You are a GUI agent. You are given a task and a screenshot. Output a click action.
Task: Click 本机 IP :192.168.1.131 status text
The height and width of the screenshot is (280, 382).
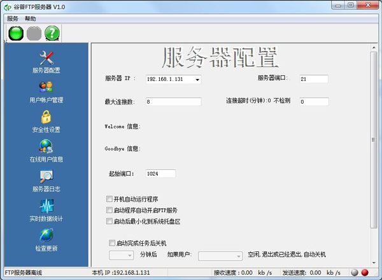121,272
